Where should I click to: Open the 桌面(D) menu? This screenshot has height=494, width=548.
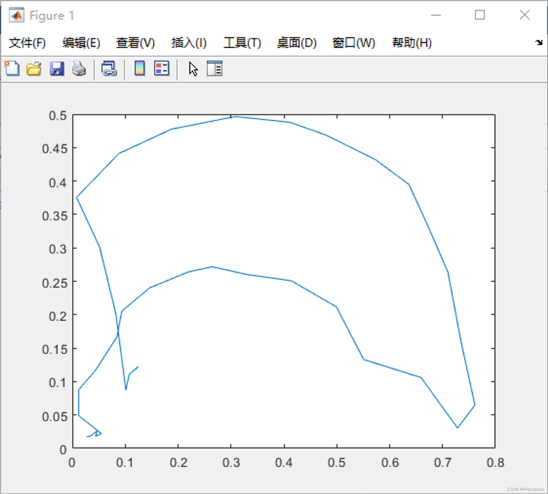(297, 43)
